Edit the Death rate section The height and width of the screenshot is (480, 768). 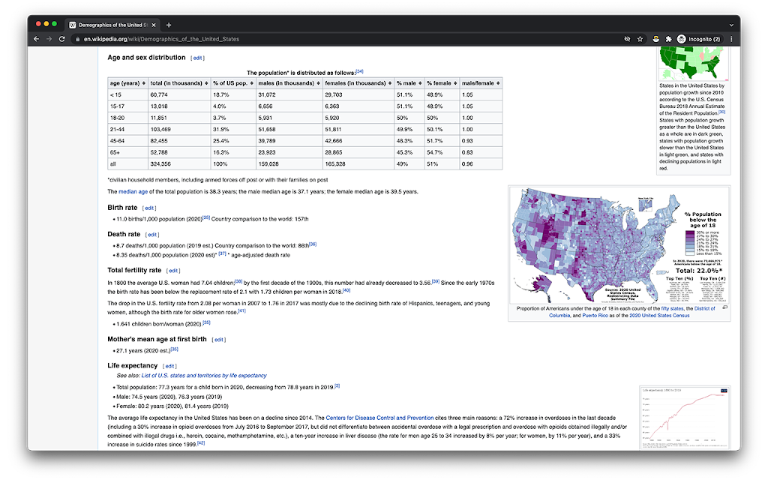tap(152, 235)
